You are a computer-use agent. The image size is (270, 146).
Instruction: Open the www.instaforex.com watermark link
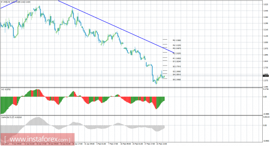click(x=37, y=139)
